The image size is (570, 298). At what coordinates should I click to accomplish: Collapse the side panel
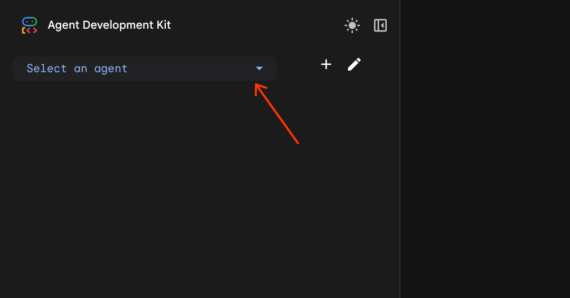point(381,25)
